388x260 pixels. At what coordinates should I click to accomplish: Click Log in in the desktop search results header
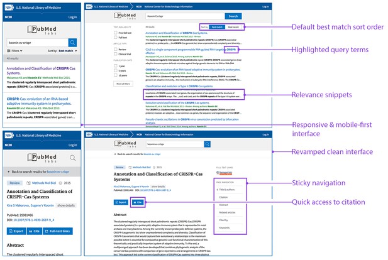coord(265,7)
